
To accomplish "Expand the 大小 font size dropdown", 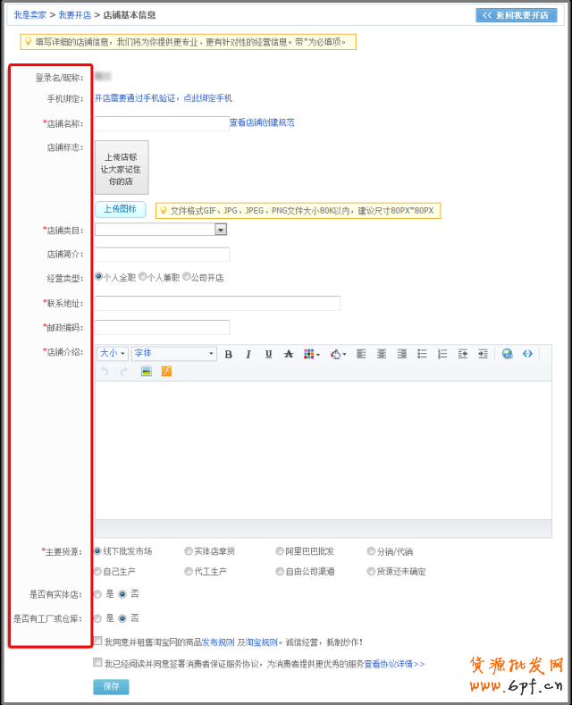I will pyautogui.click(x=113, y=354).
